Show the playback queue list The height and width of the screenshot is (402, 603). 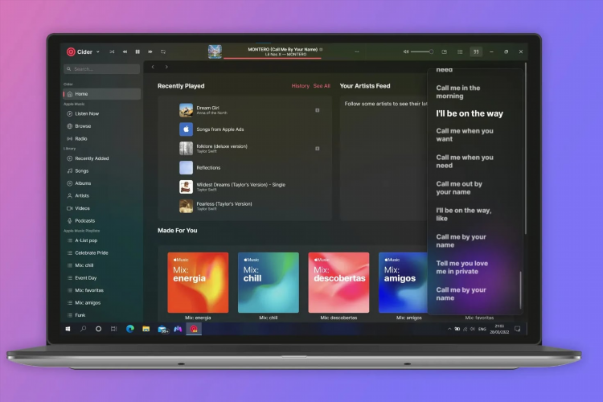pyautogui.click(x=460, y=52)
